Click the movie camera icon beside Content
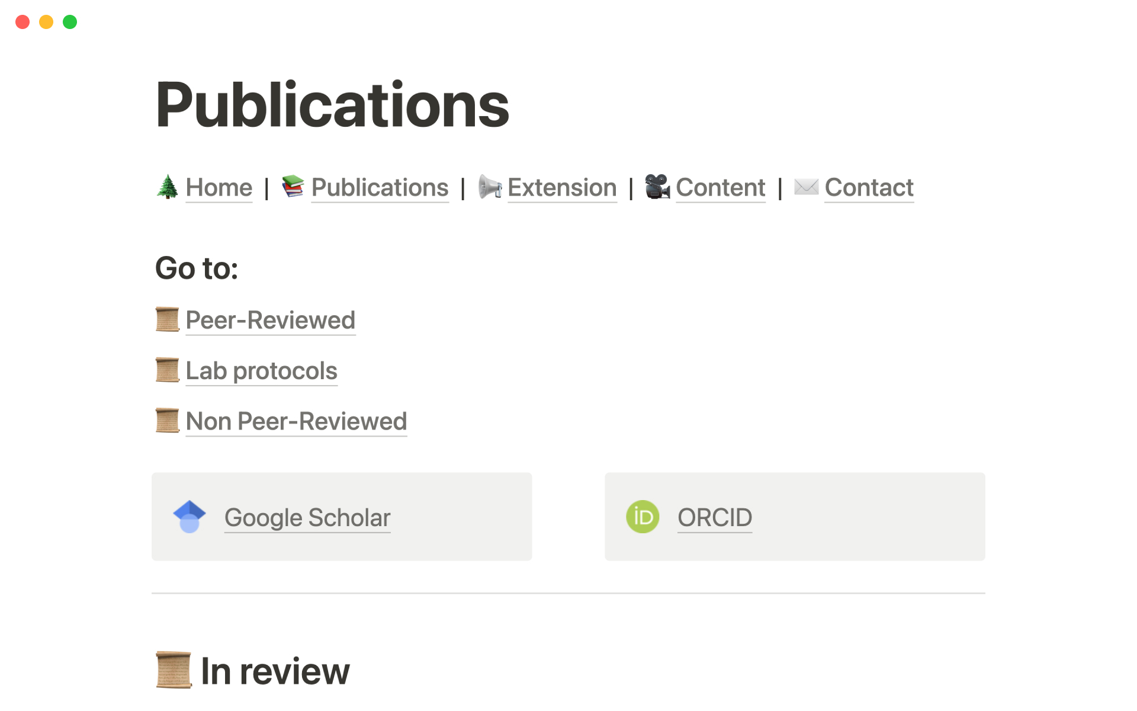This screenshot has height=711, width=1137. tap(657, 187)
